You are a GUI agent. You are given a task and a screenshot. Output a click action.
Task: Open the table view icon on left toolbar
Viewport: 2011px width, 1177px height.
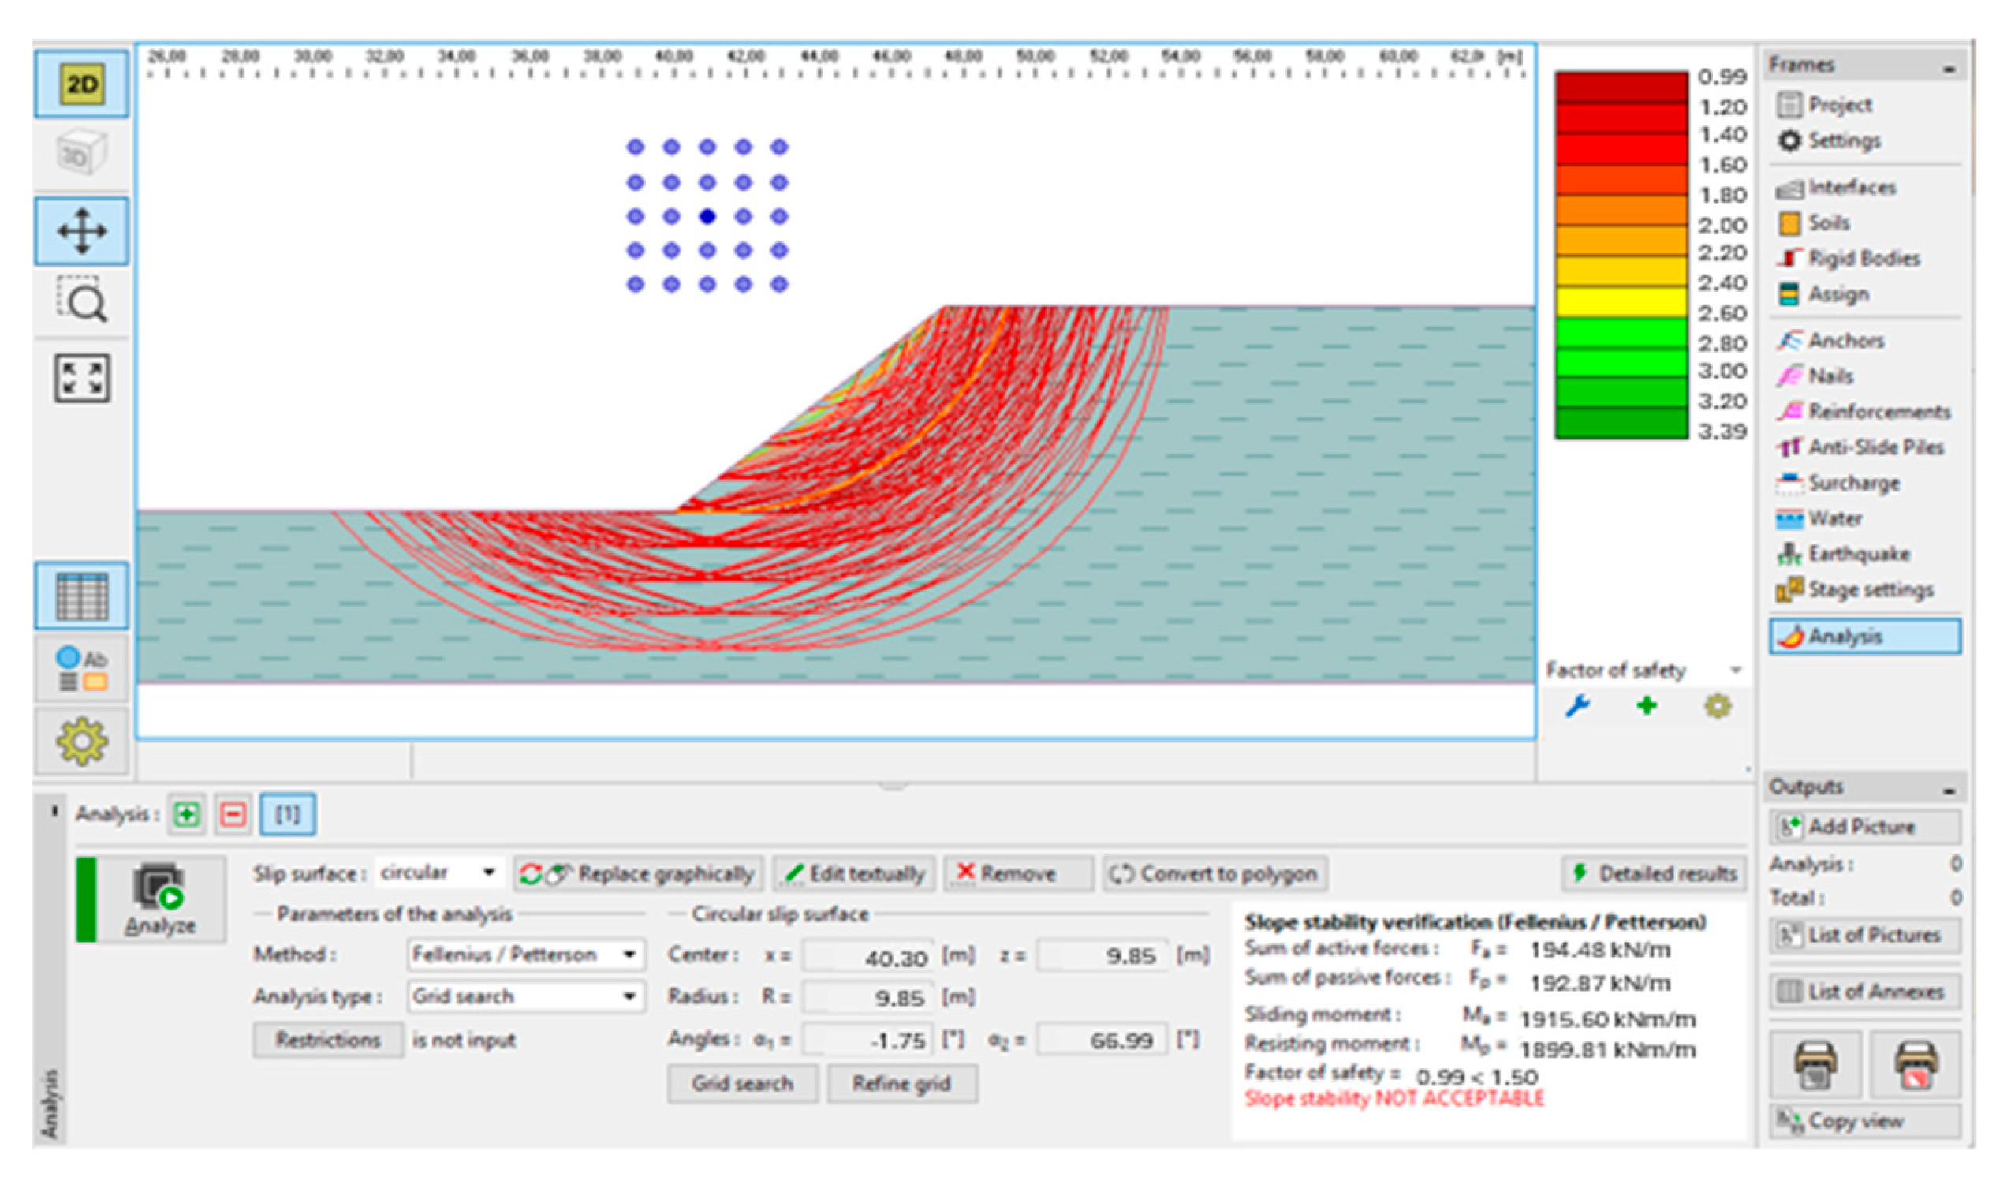[x=81, y=596]
